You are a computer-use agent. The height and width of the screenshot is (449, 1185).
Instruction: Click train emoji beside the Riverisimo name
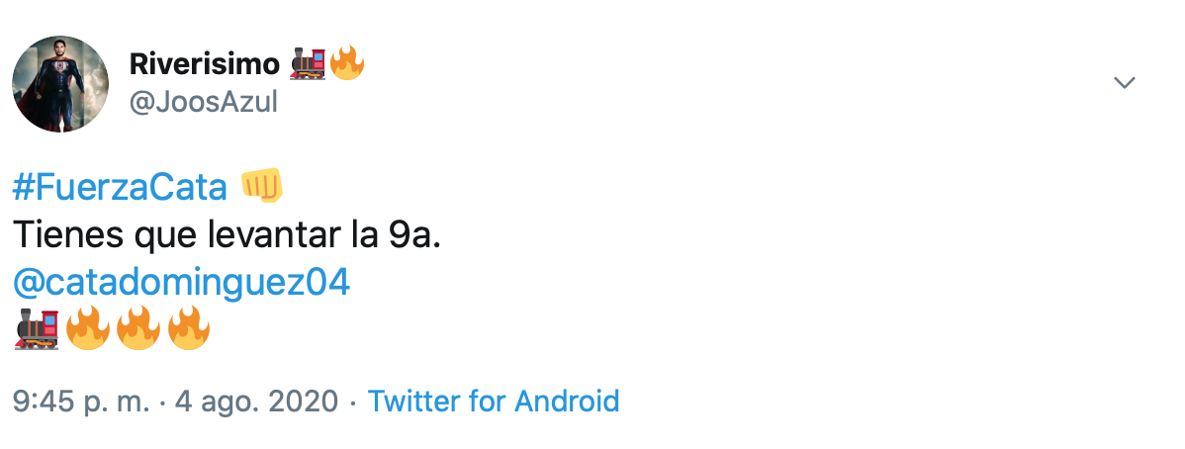point(308,64)
